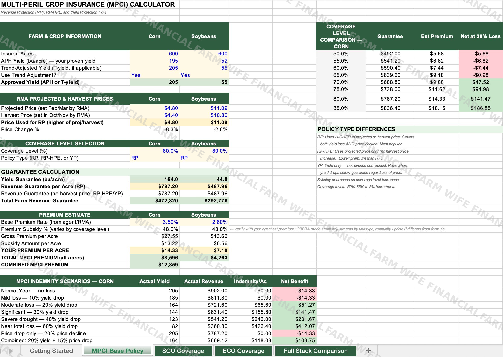Switch to the ECO Coverage sheet tab

click(x=243, y=351)
